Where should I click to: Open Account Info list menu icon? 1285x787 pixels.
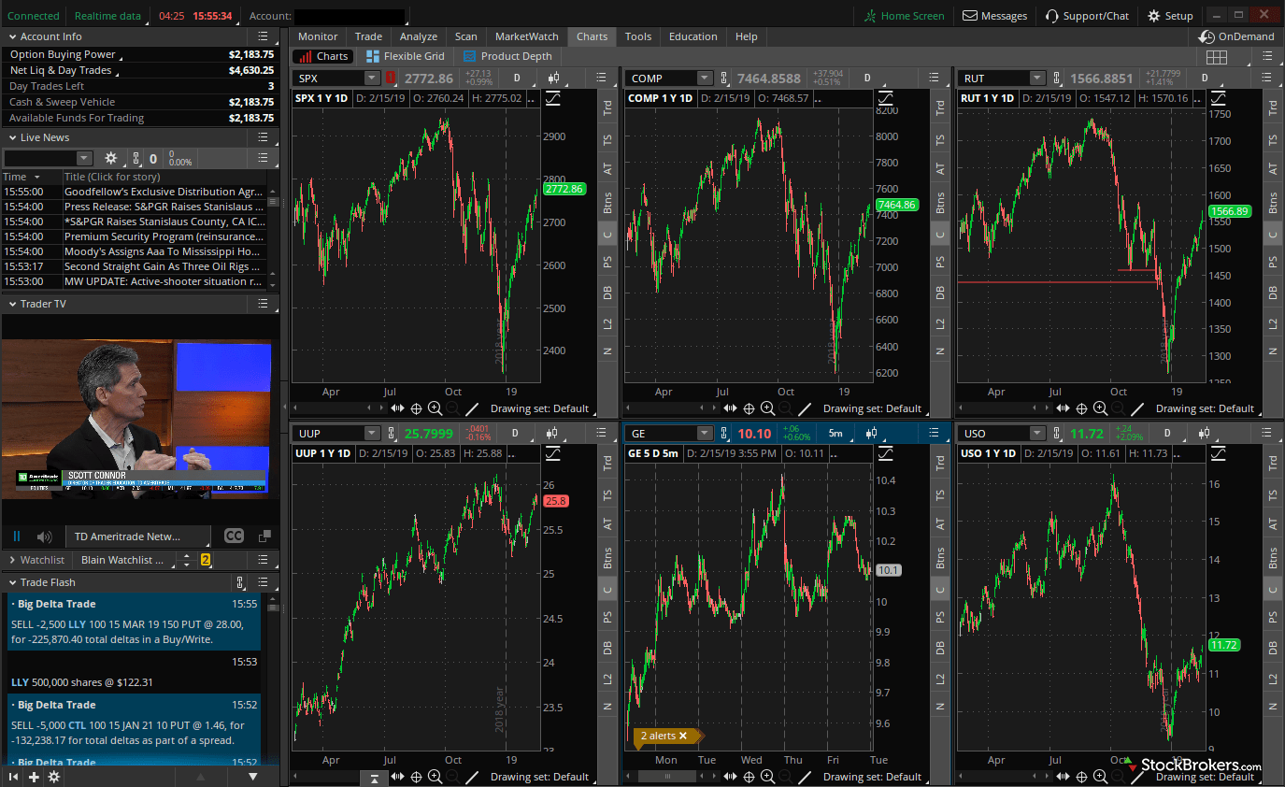click(263, 36)
